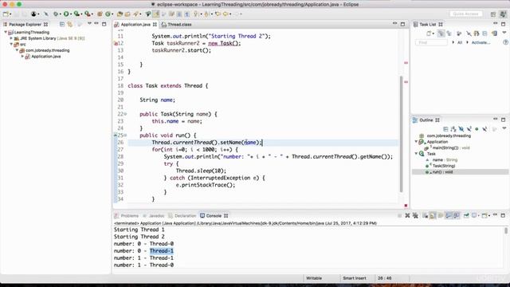This screenshot has height=287, width=510.
Task: Click the New Java Package toolbar icon
Action: [100, 14]
